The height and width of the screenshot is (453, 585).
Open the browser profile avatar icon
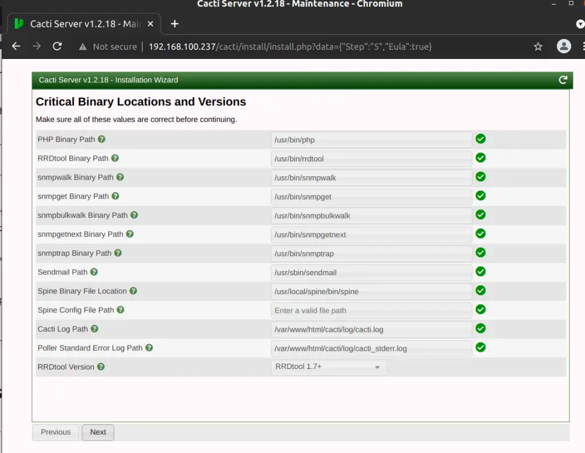click(x=564, y=46)
